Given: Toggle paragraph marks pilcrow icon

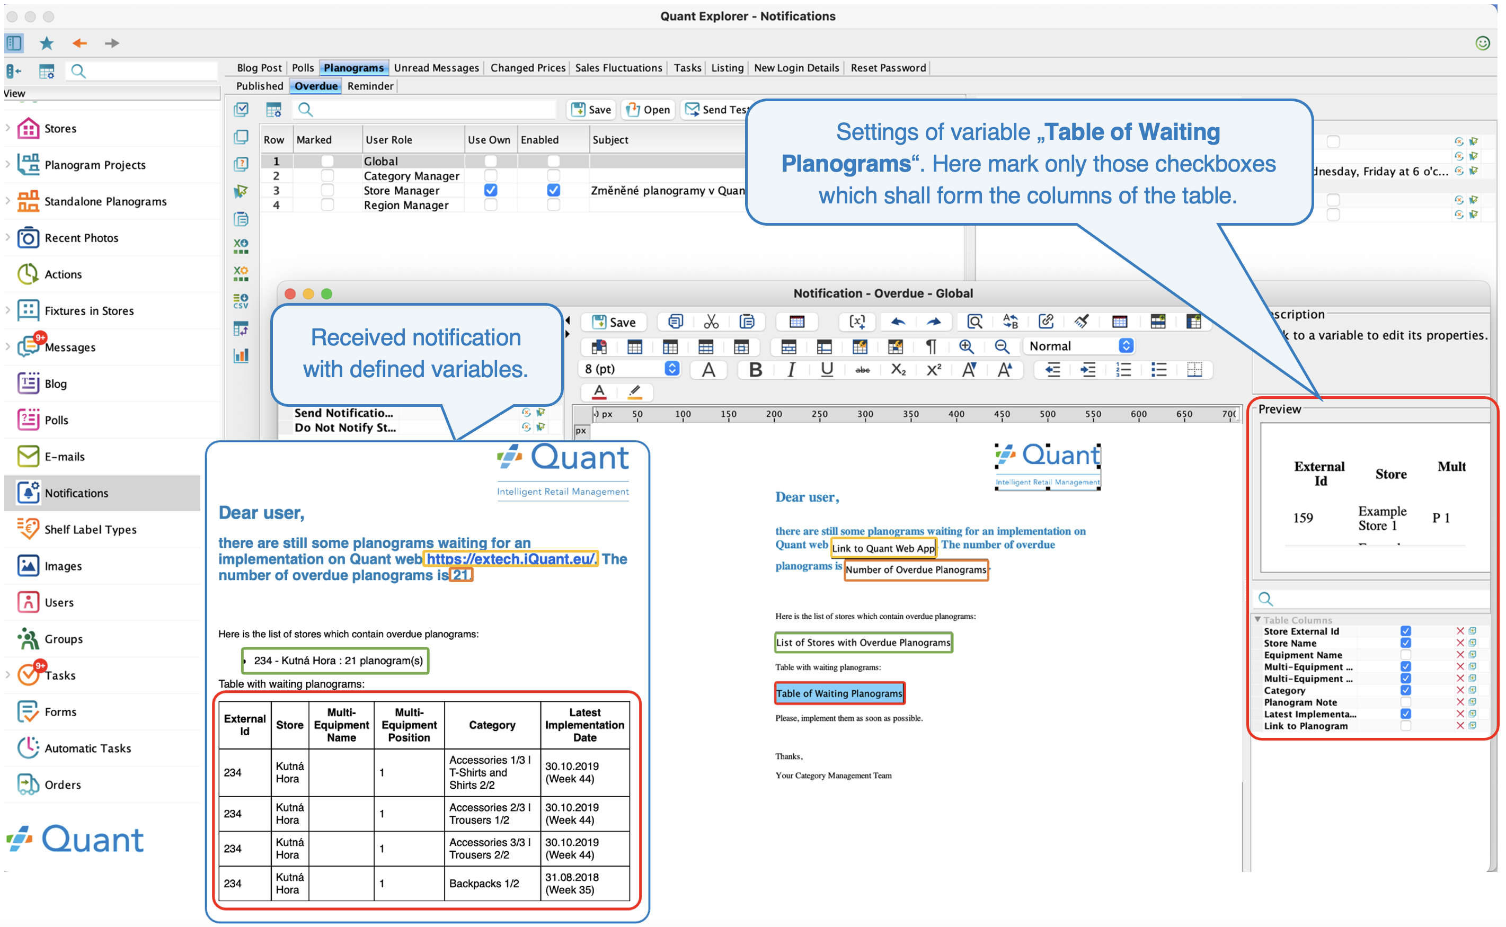Looking at the screenshot, I should [x=931, y=346].
